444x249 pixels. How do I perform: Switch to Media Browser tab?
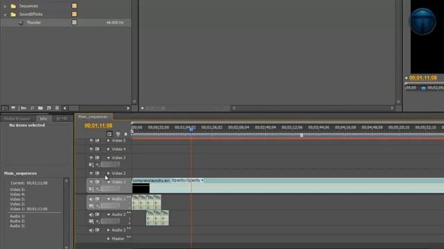click(x=17, y=118)
